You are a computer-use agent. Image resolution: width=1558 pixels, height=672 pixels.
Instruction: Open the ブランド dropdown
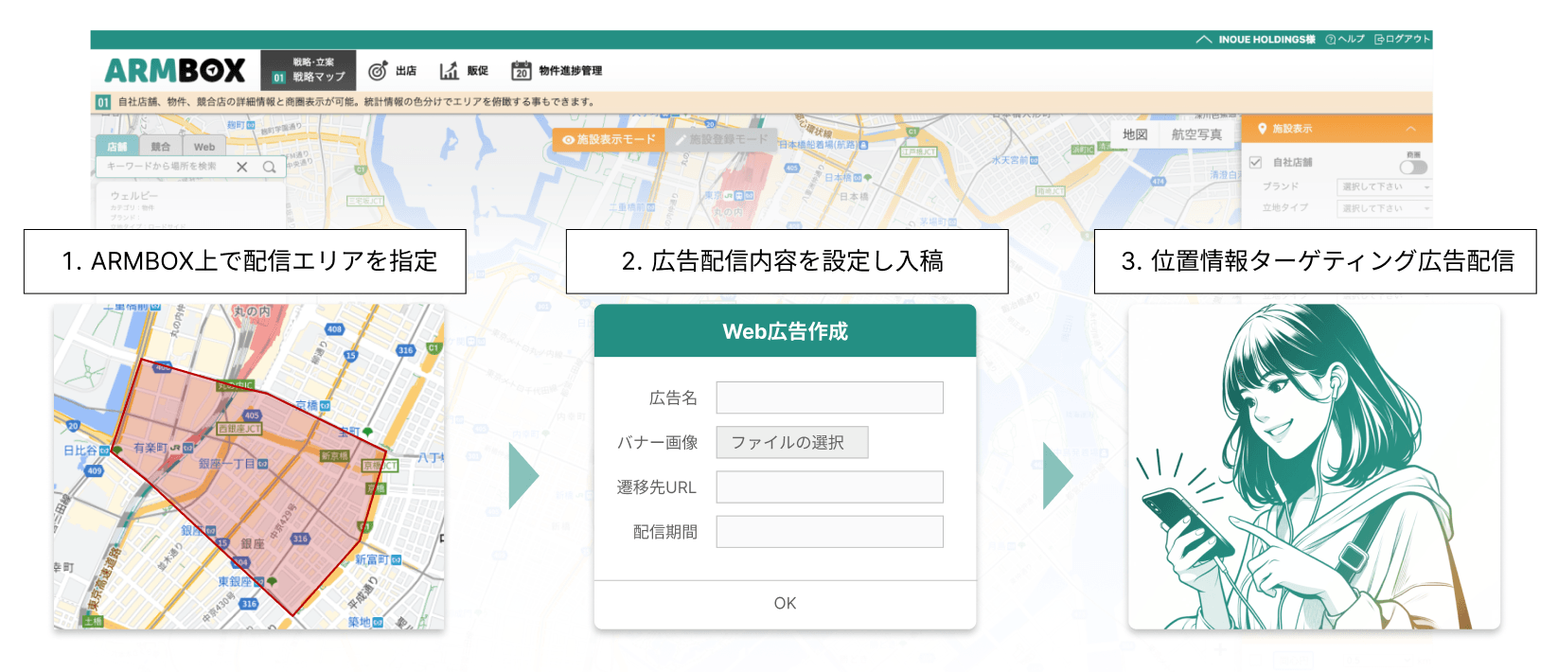[x=1383, y=187]
